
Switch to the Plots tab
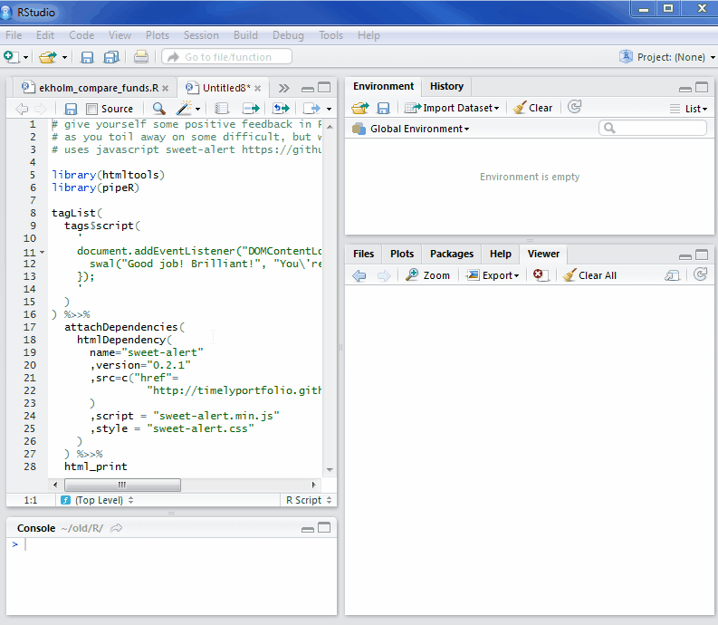tap(402, 254)
